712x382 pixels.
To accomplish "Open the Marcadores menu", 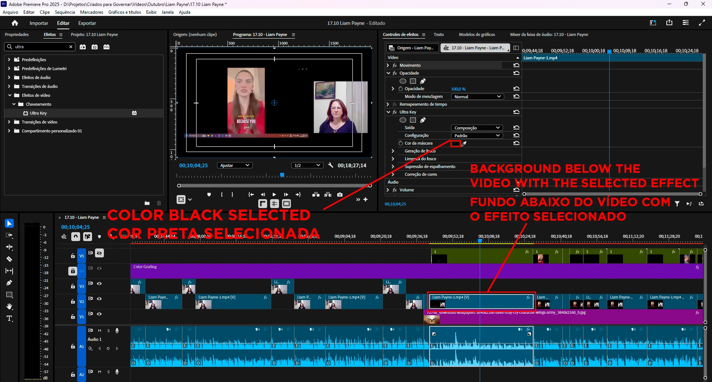I will coord(92,12).
